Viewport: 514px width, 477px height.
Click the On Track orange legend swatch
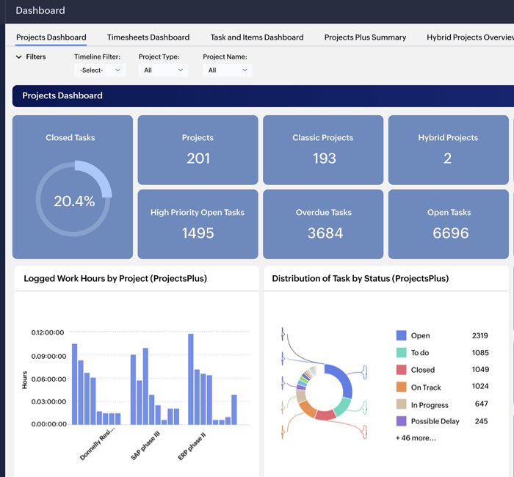(401, 387)
